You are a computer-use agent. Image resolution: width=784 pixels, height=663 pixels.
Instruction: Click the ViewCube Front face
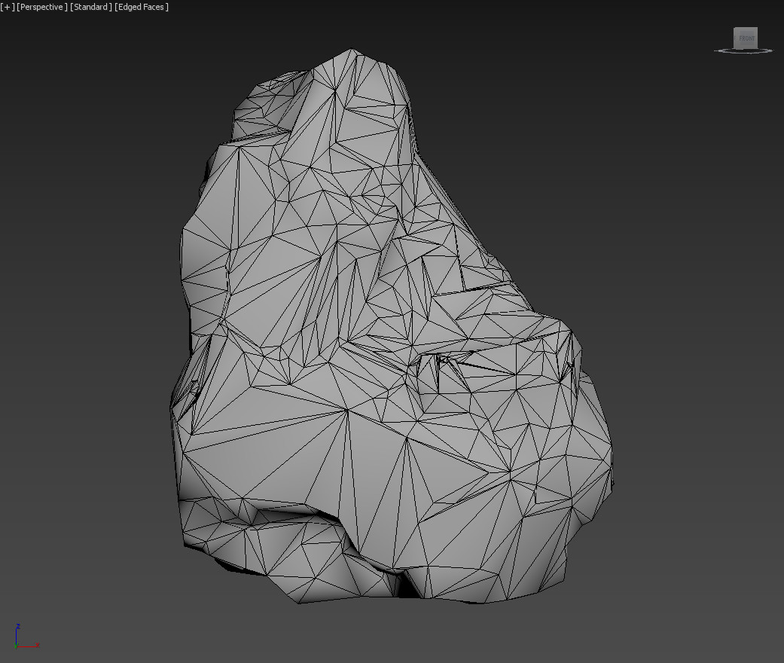pos(746,38)
